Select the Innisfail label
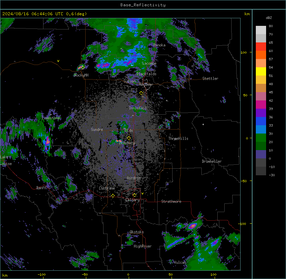 pyautogui.click(x=138, y=108)
